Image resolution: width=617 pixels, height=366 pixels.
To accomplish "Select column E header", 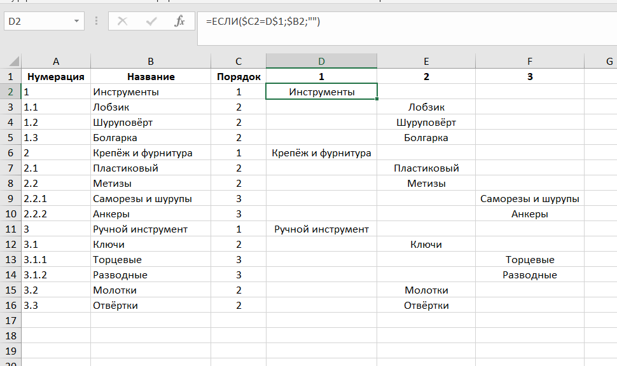I will coord(426,62).
